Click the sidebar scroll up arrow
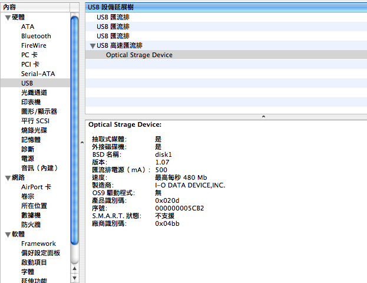Screen dimensions: 367x283 click(x=75, y=269)
